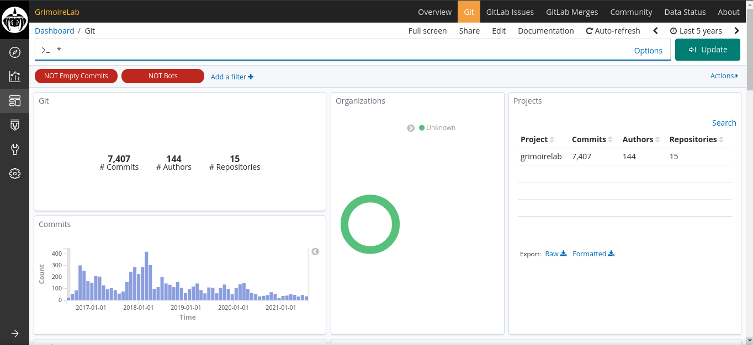This screenshot has width=753, height=345.
Task: Open Management gear icon
Action: coord(15,174)
